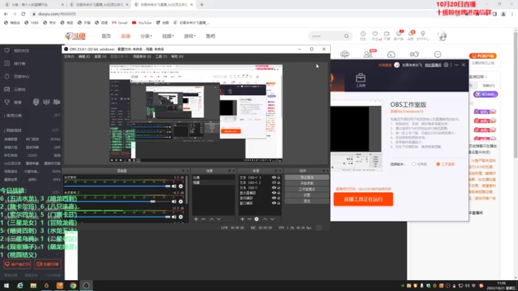This screenshot has height=291, width=518.
Task: Move scene down with arrow
Action: click(x=219, y=219)
